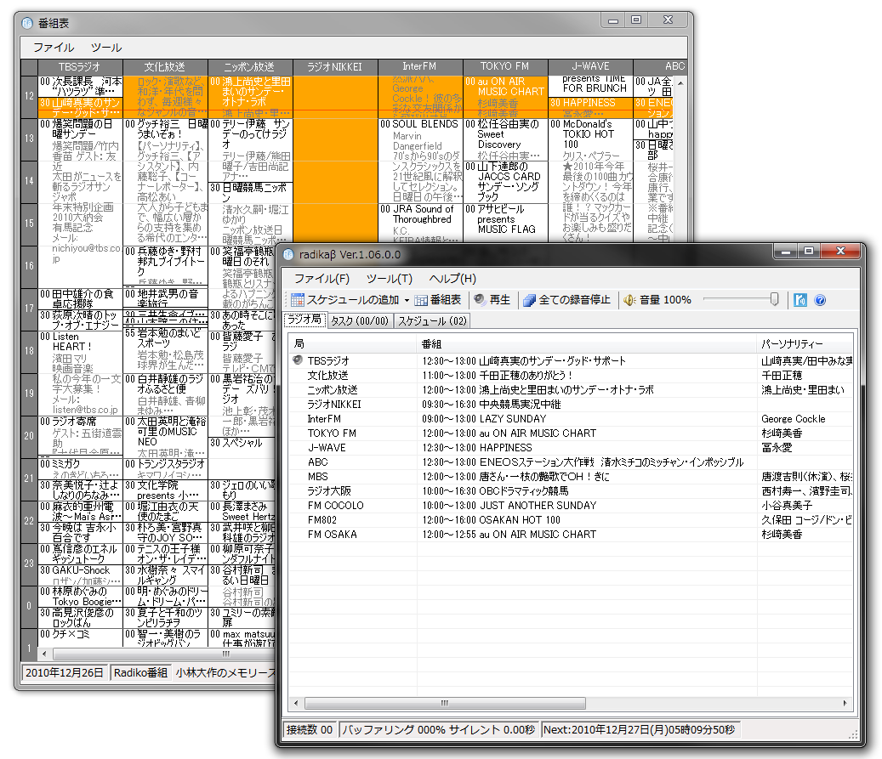The image size is (882, 759).
Task: Click the ラジオNIKKEI column header in 番組表
Action: [x=335, y=67]
